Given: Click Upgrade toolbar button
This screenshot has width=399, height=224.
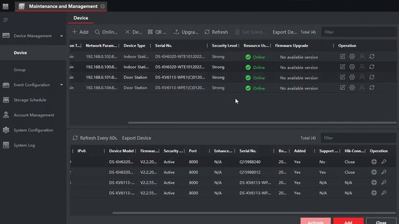Looking at the screenshot, I should [186, 32].
